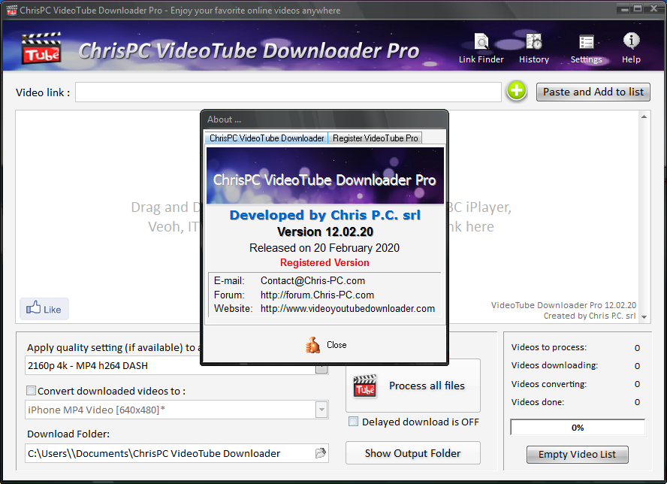Click the green plus add-link icon

(x=517, y=91)
